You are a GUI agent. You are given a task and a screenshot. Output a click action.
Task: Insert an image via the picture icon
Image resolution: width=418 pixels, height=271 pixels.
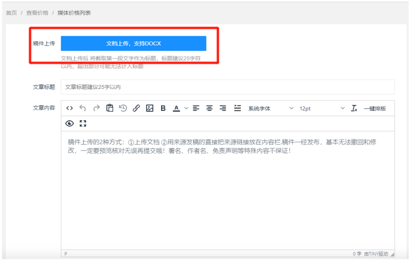(150, 108)
